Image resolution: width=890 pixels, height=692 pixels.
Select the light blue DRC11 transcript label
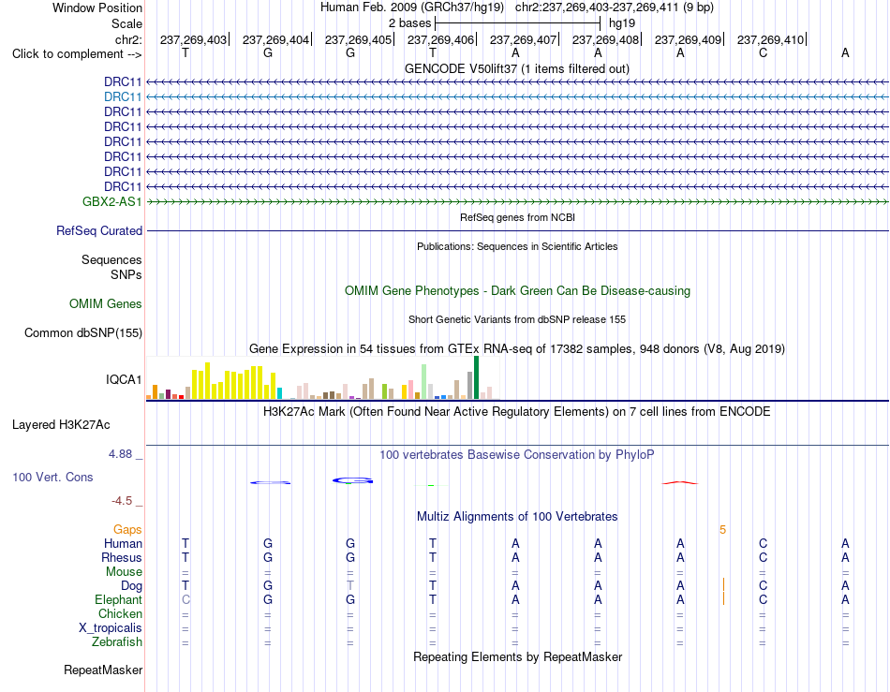point(123,96)
